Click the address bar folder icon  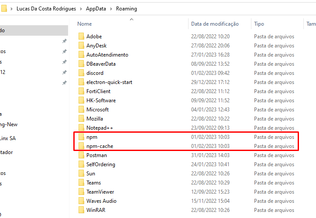(x=4, y=9)
